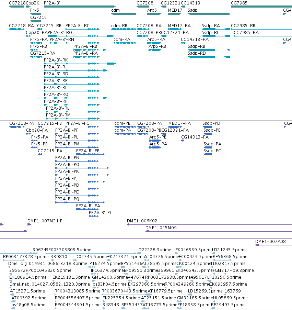Select clone DME1-007M21.F
The height and width of the screenshot is (310, 292).
pos(45,221)
